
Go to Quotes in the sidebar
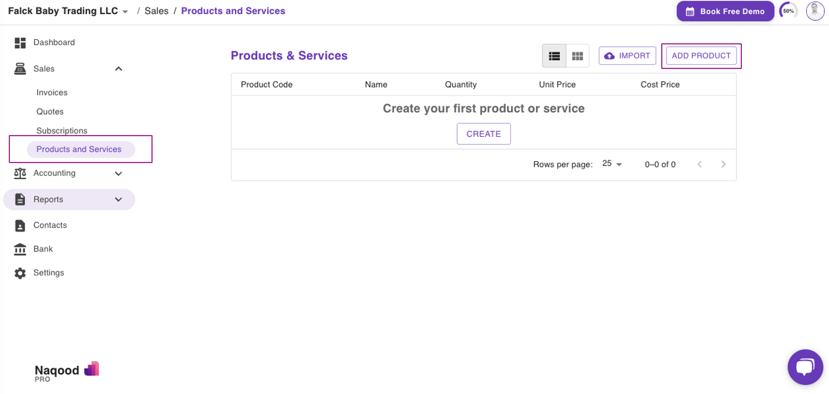(x=50, y=112)
